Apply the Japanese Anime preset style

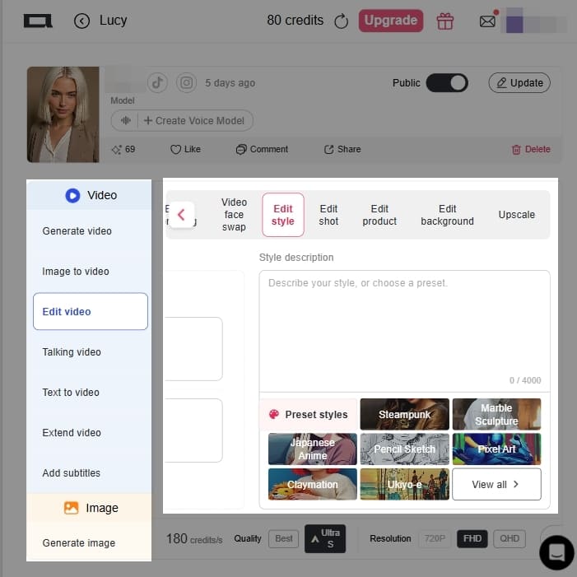click(x=313, y=449)
